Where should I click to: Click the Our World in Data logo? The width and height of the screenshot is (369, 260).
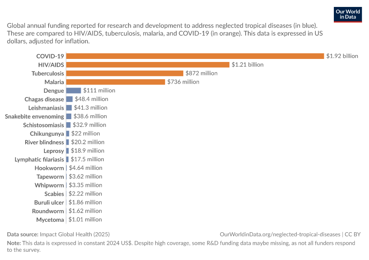[x=348, y=15]
